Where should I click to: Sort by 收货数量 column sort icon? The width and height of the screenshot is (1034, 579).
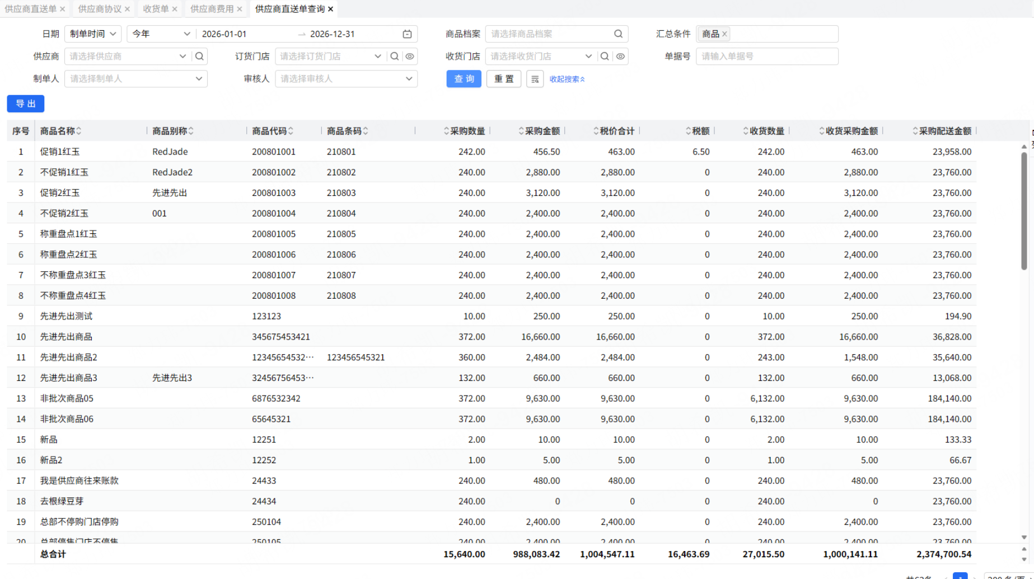(746, 131)
